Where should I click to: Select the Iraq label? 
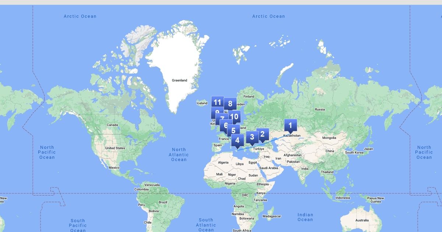(x=267, y=157)
